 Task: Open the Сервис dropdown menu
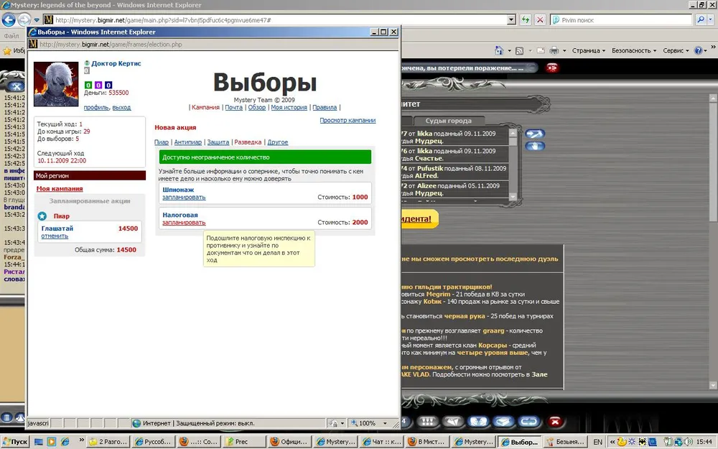tap(676, 51)
